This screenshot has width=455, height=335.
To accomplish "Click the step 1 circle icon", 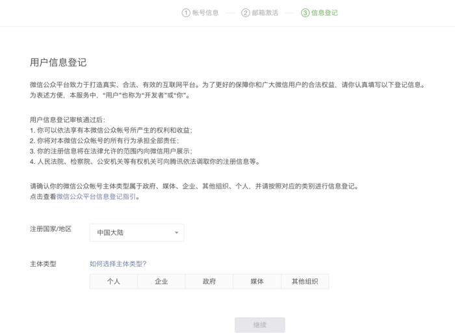I will coord(186,13).
